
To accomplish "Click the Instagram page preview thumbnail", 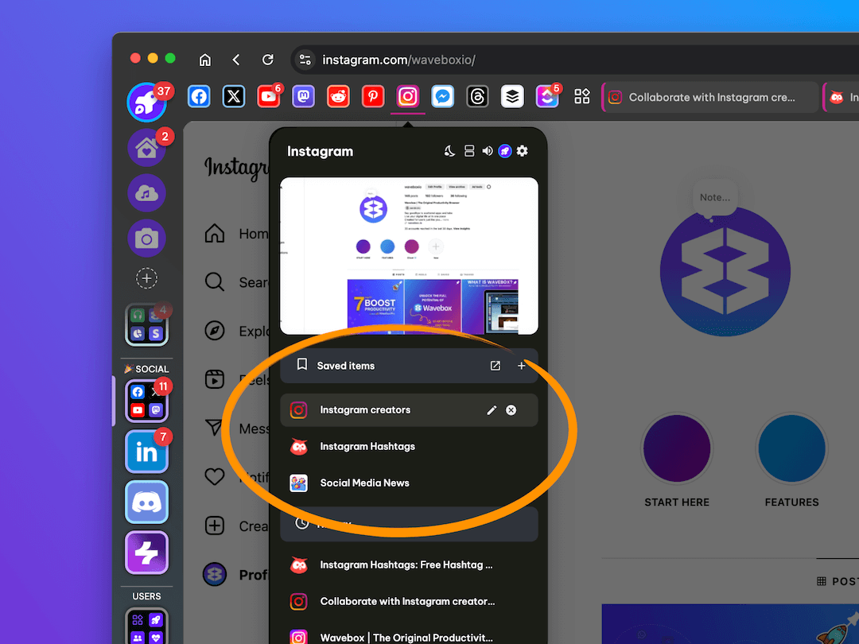I will (409, 255).
